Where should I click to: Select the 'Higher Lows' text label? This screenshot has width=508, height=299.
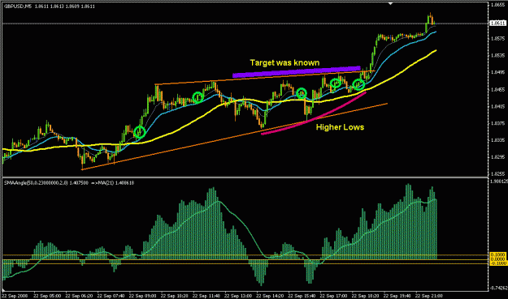point(340,127)
